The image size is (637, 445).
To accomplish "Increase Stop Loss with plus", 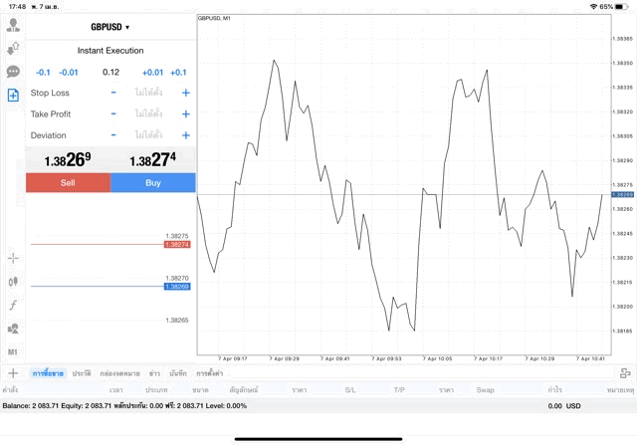I will [x=186, y=93].
